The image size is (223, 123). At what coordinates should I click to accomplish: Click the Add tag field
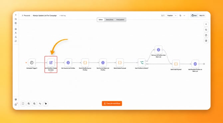[63, 16]
